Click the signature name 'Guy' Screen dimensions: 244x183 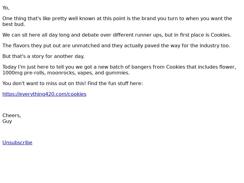pos(7,121)
